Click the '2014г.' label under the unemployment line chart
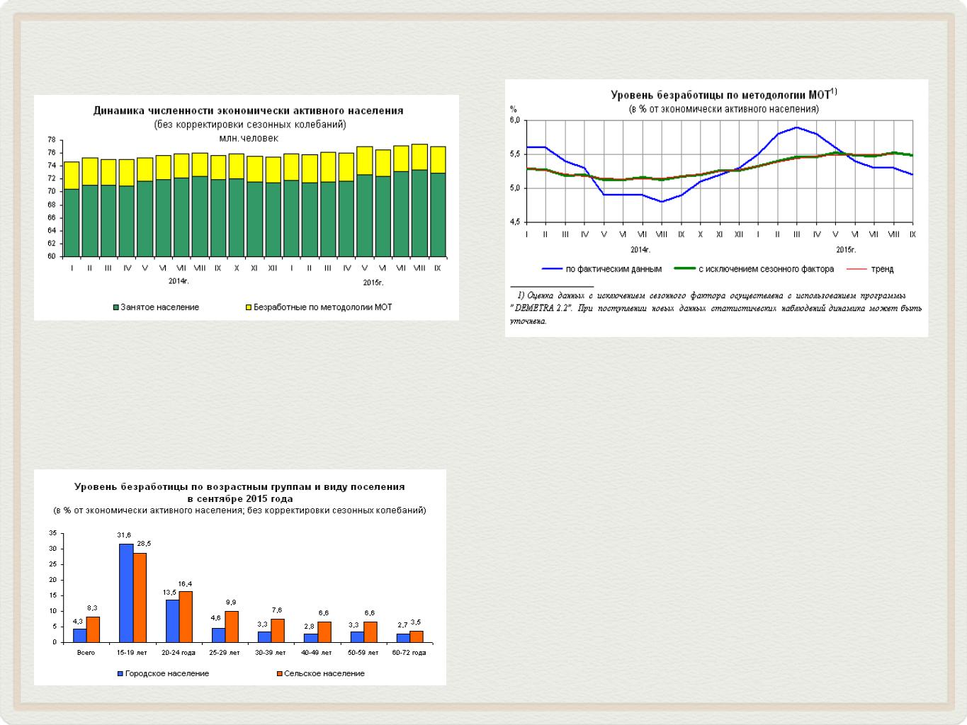Viewport: 967px width, 725px height. coord(641,249)
